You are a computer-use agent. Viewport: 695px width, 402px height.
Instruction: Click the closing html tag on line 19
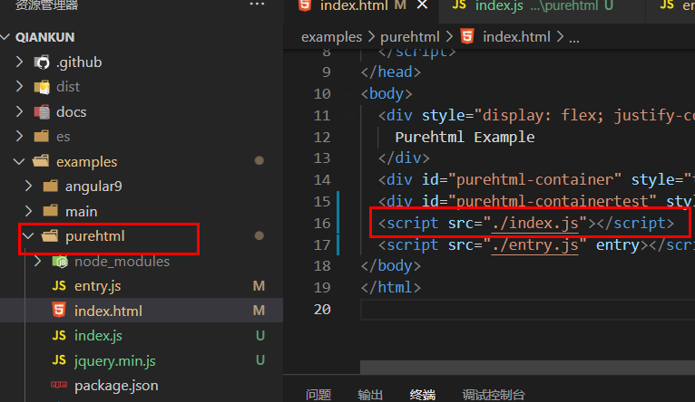(x=390, y=287)
